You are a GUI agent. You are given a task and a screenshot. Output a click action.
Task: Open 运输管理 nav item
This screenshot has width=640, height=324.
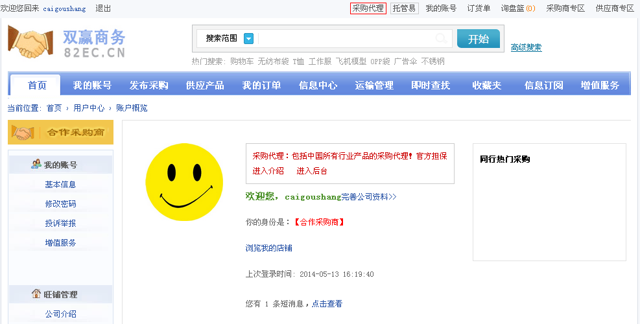[374, 86]
